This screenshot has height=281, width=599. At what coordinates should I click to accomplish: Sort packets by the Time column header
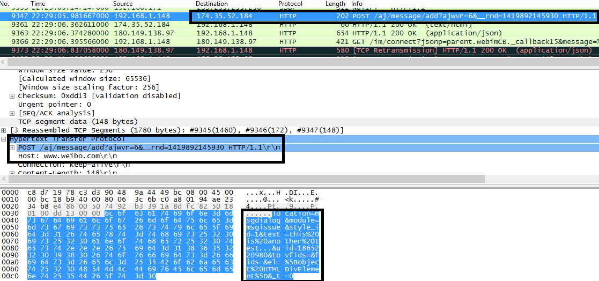tap(38, 4)
